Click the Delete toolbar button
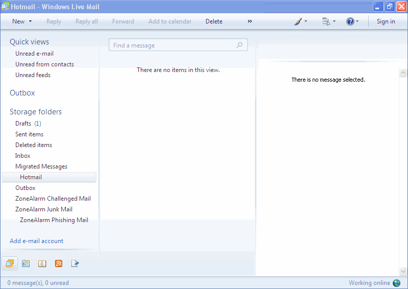This screenshot has height=289, width=408. [214, 21]
